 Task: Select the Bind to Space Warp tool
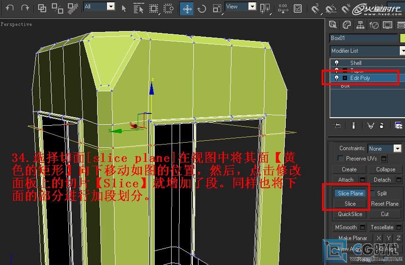[x=73, y=8]
